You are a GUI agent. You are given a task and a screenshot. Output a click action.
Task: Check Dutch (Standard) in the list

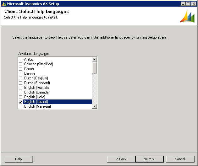tap(21, 83)
